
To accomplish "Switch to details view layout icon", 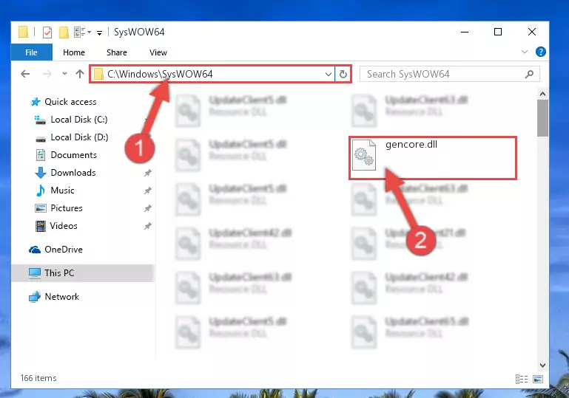I will tap(522, 379).
